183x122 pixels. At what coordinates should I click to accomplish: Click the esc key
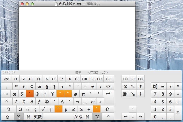[6, 79]
